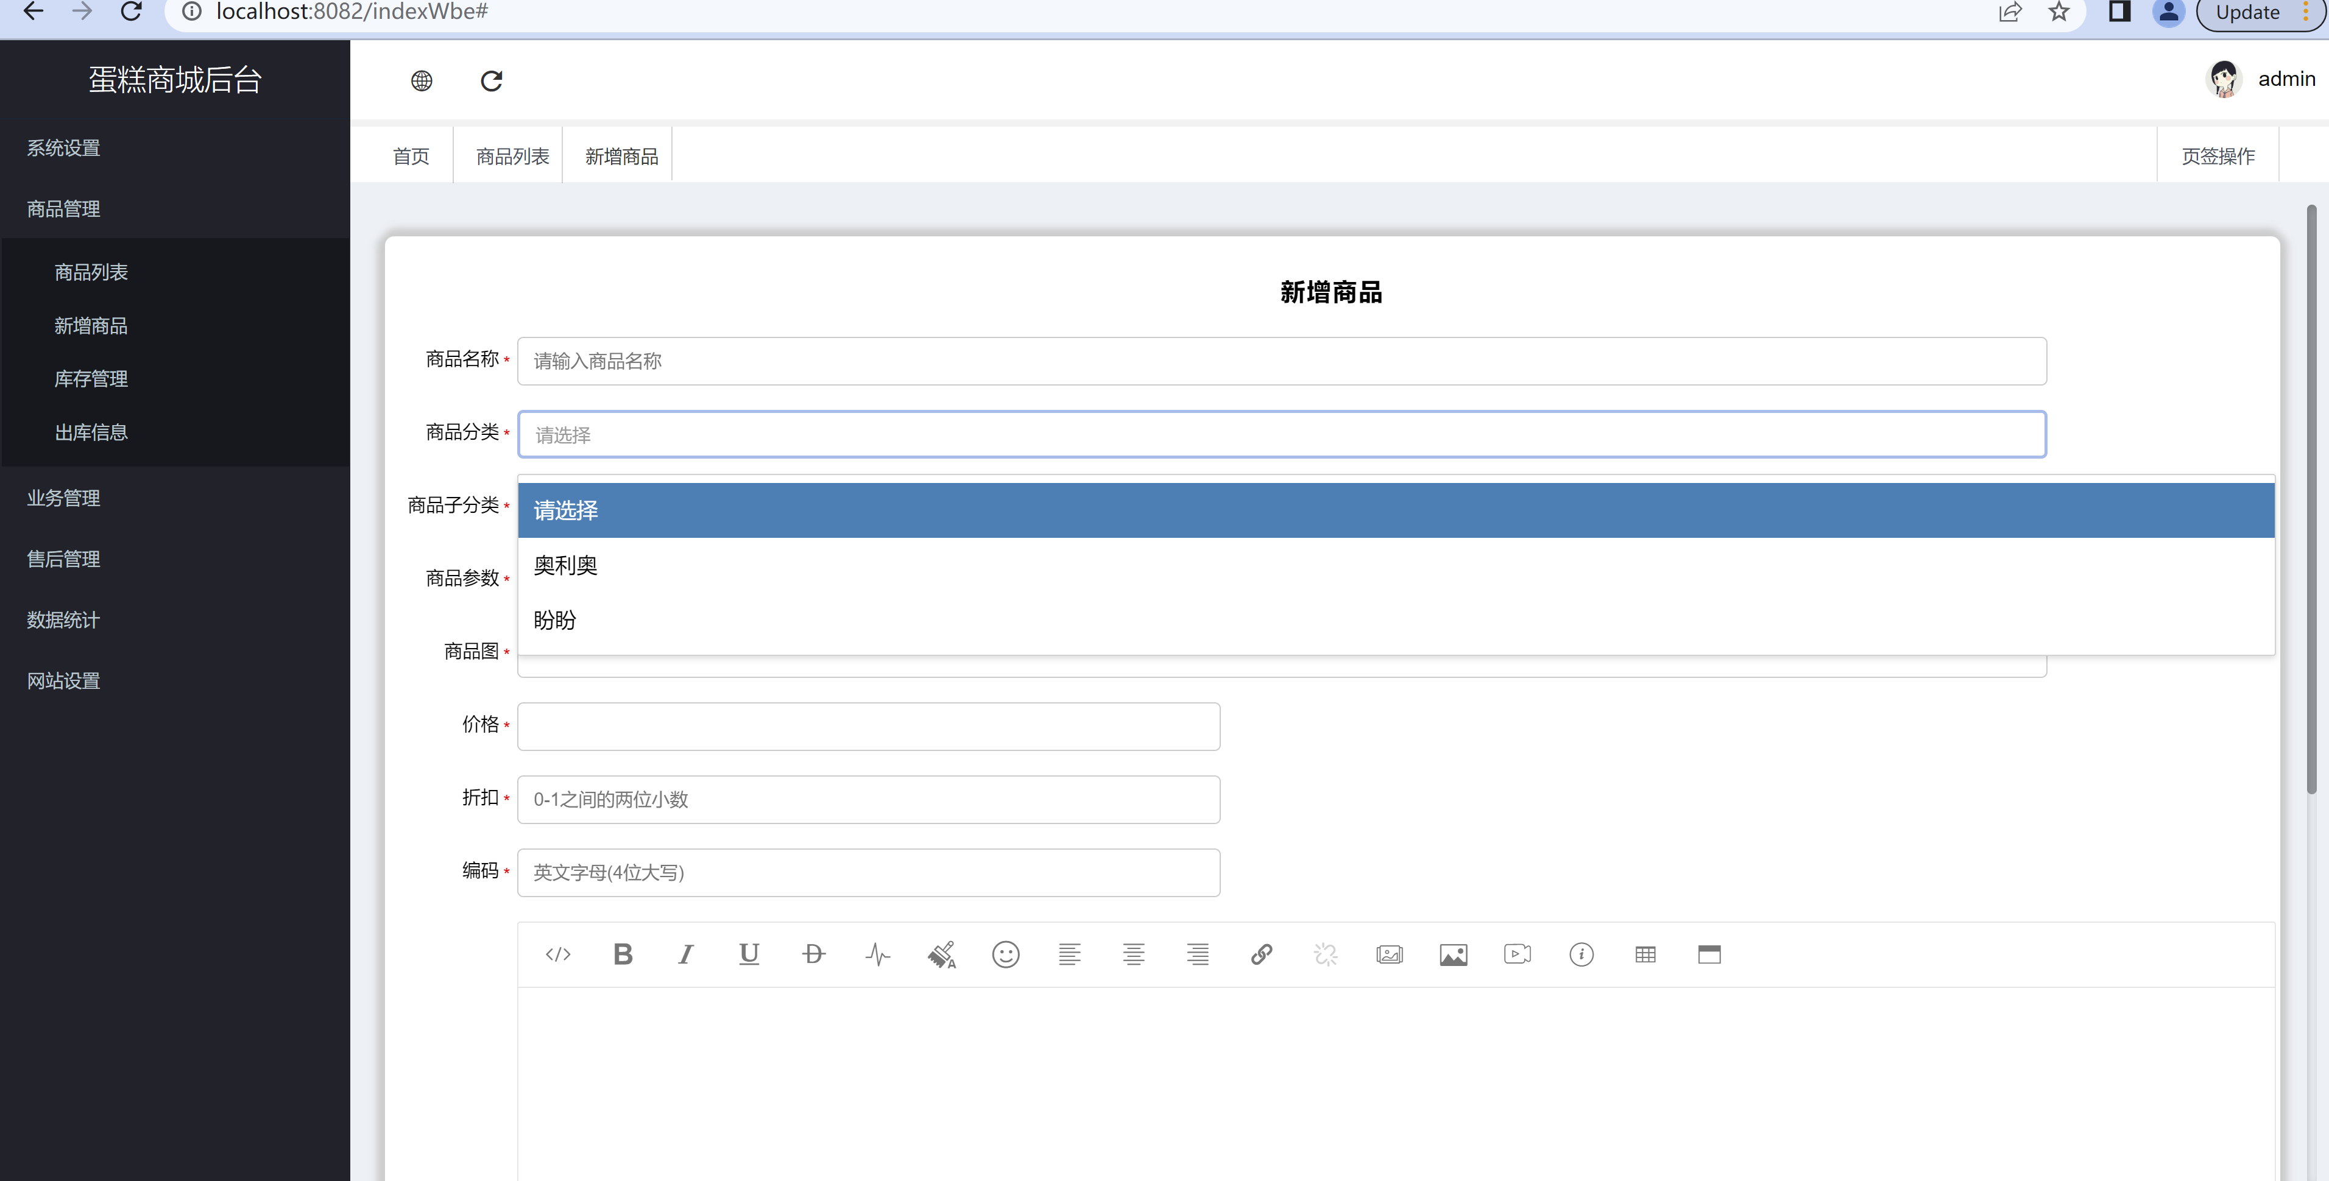Insert a hyperlink in editor

1262,954
